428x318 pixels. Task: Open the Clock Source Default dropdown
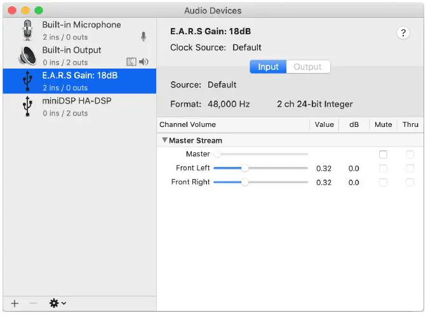246,47
